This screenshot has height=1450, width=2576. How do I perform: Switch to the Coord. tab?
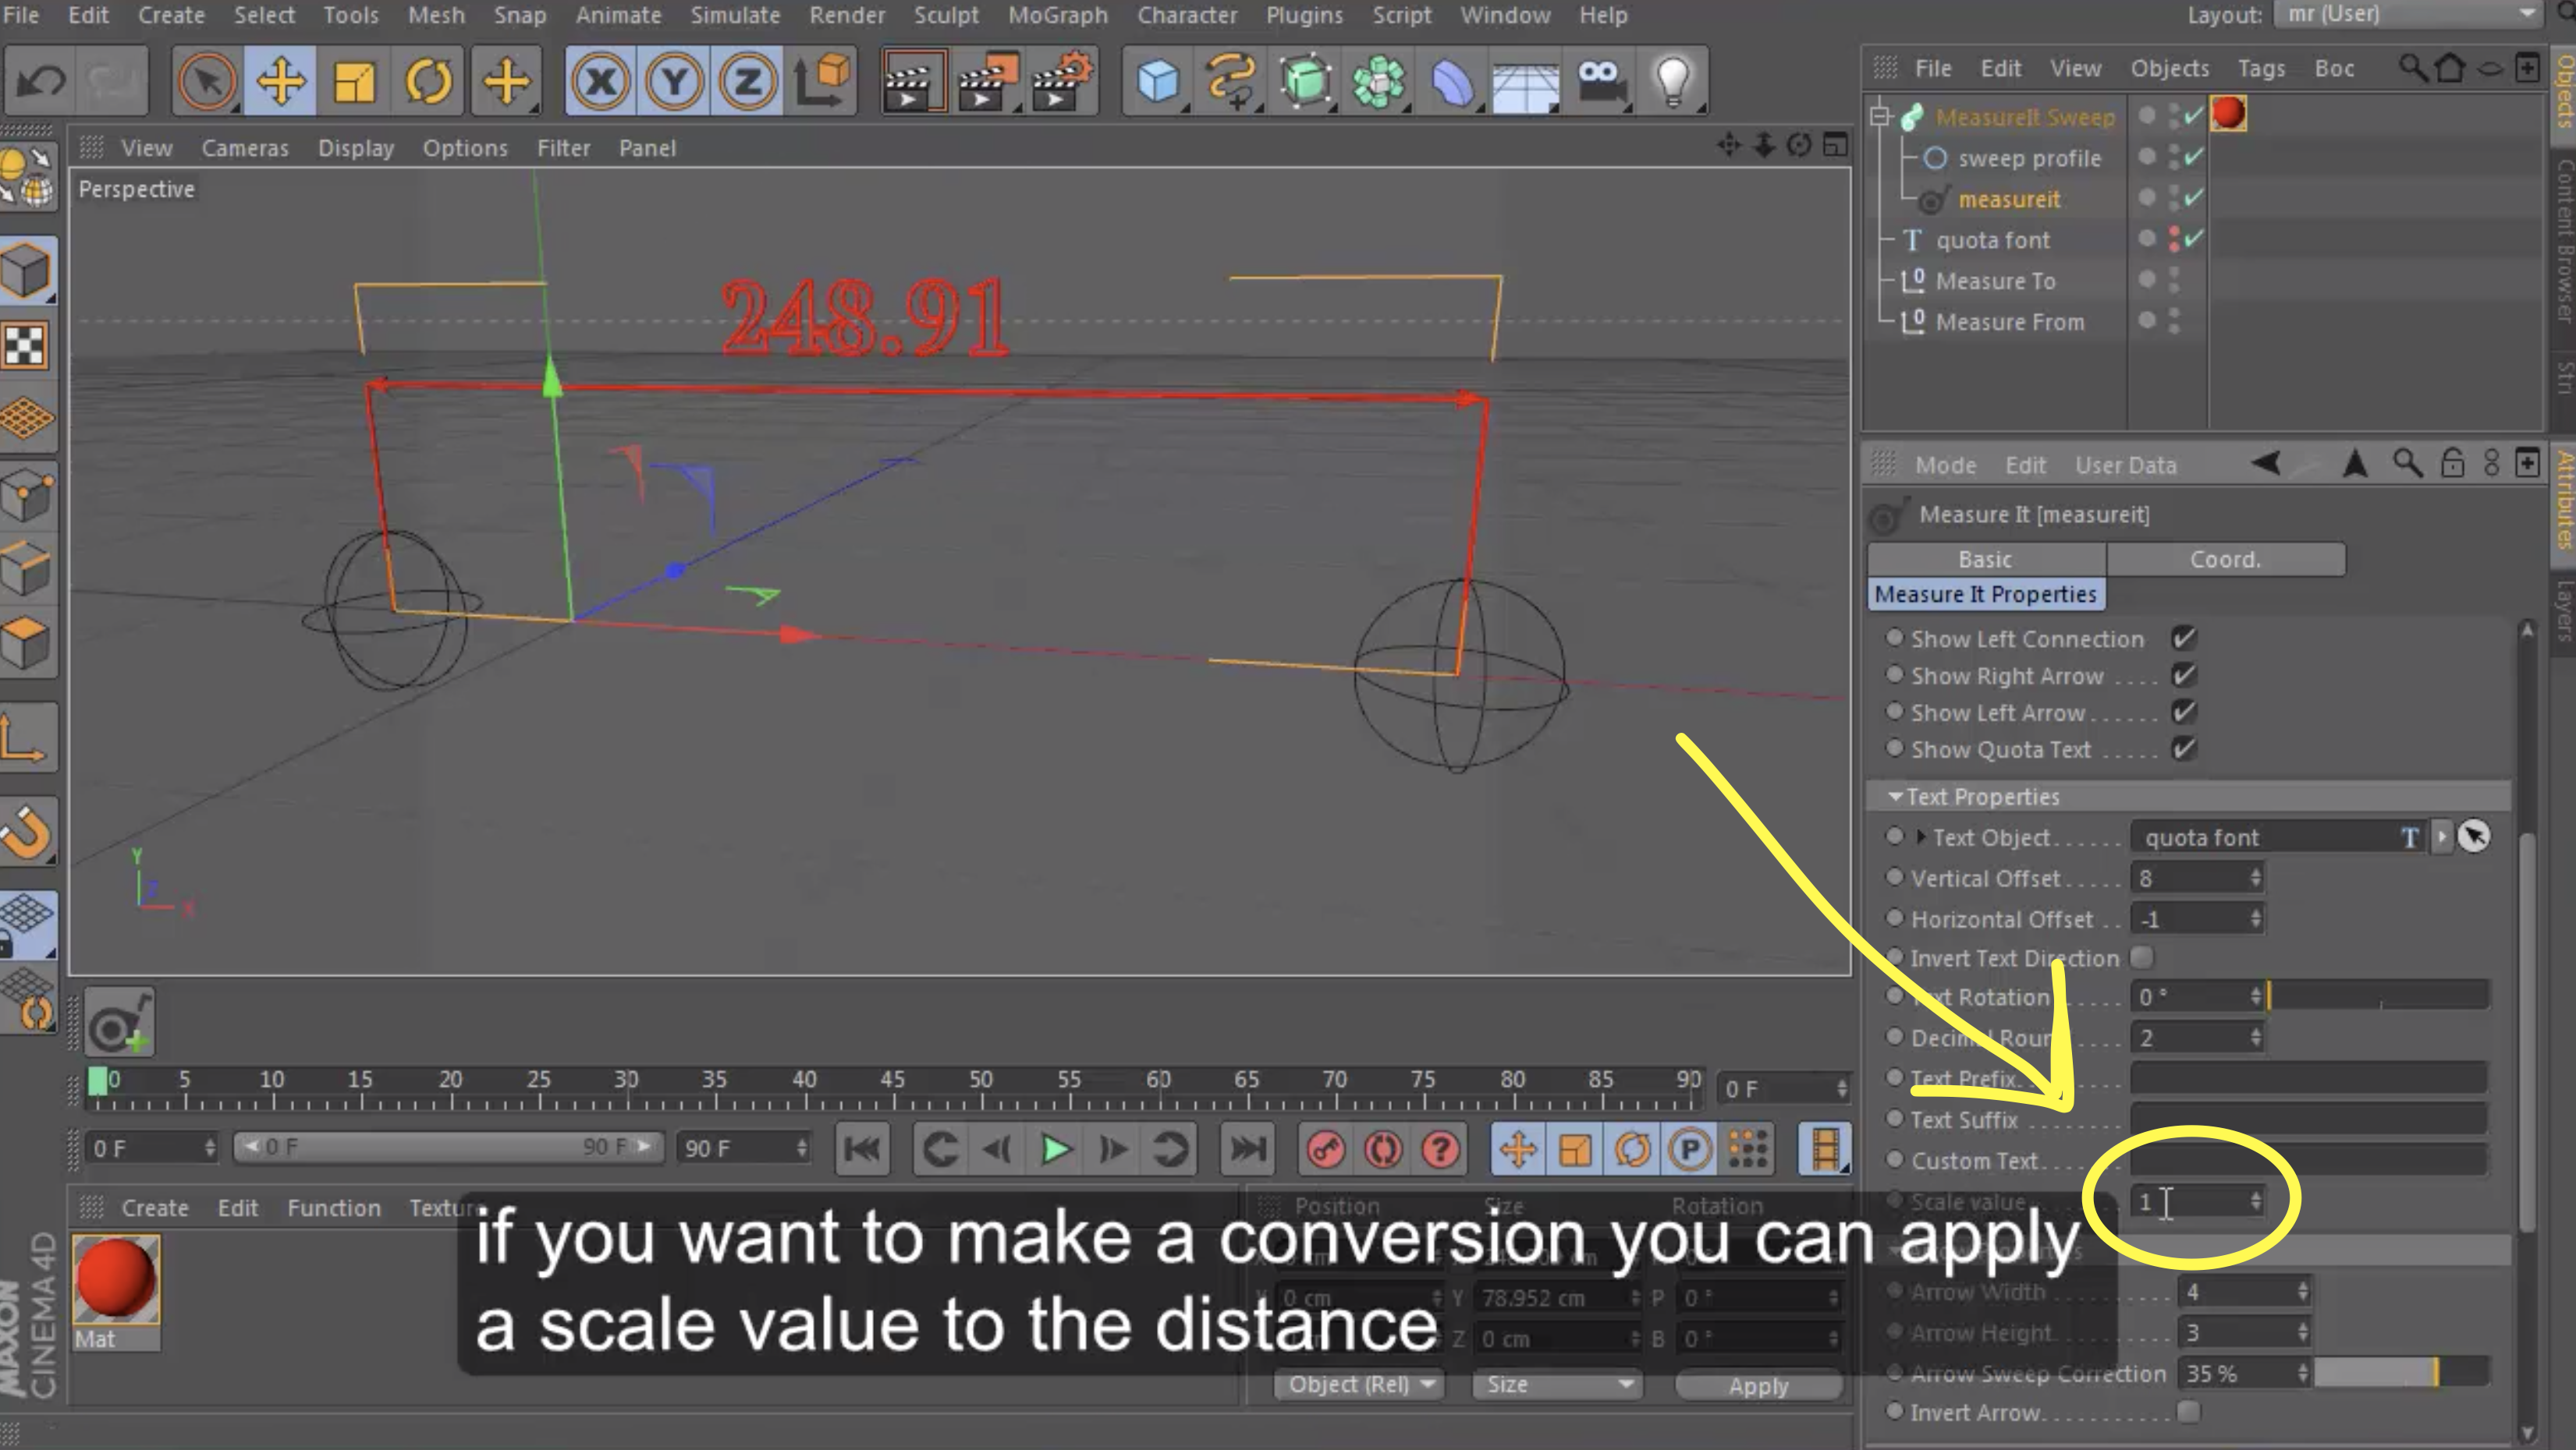tap(2224, 560)
